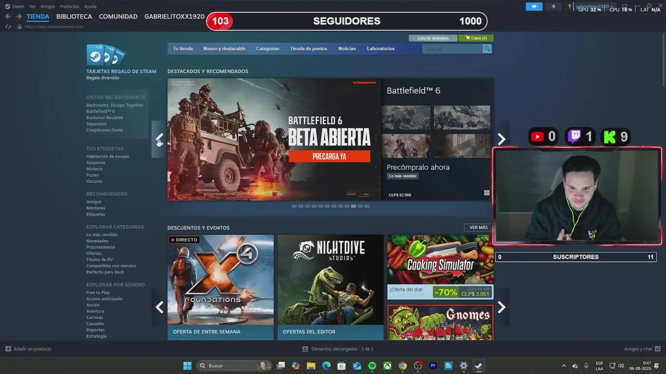The height and width of the screenshot is (374, 666).
Task: Open the Productos menu
Action: (70, 7)
